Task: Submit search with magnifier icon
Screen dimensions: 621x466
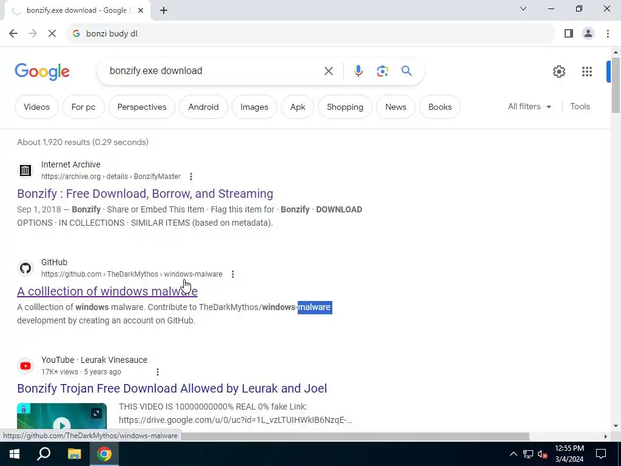Action: [406, 71]
